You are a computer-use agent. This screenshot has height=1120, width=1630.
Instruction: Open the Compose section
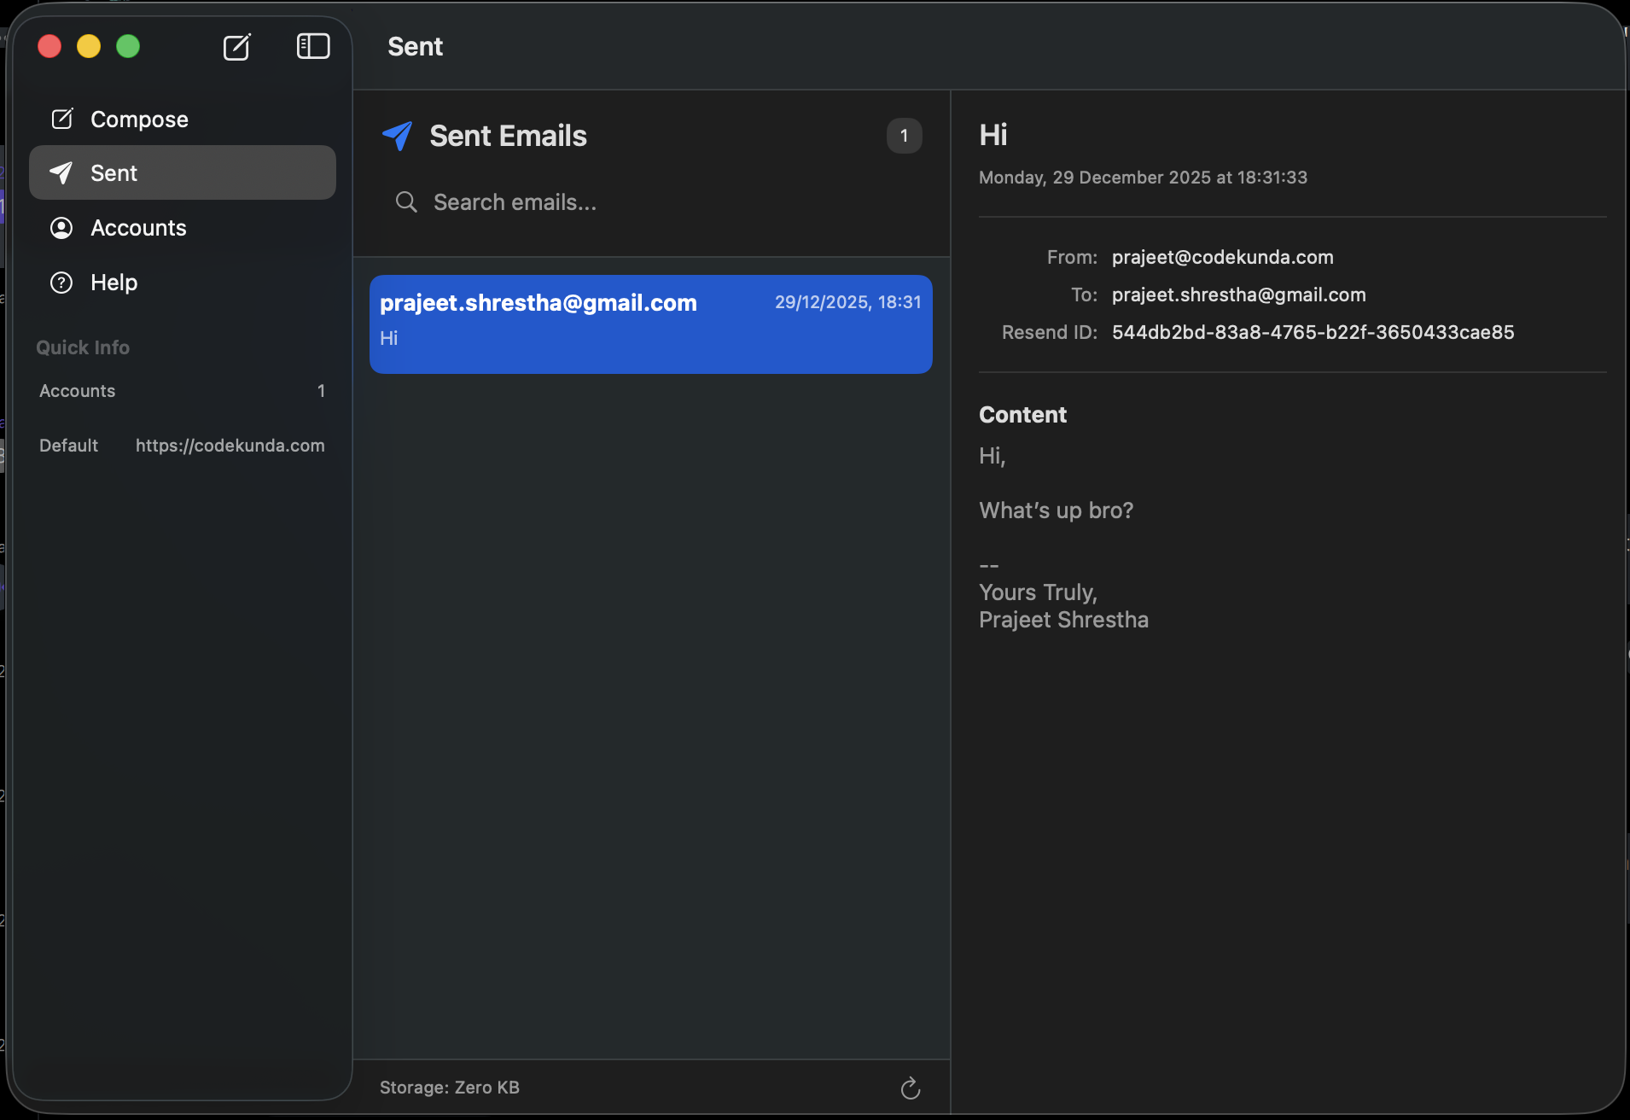click(x=139, y=120)
